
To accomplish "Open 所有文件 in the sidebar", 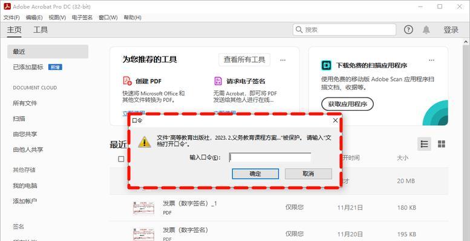I will (25, 103).
